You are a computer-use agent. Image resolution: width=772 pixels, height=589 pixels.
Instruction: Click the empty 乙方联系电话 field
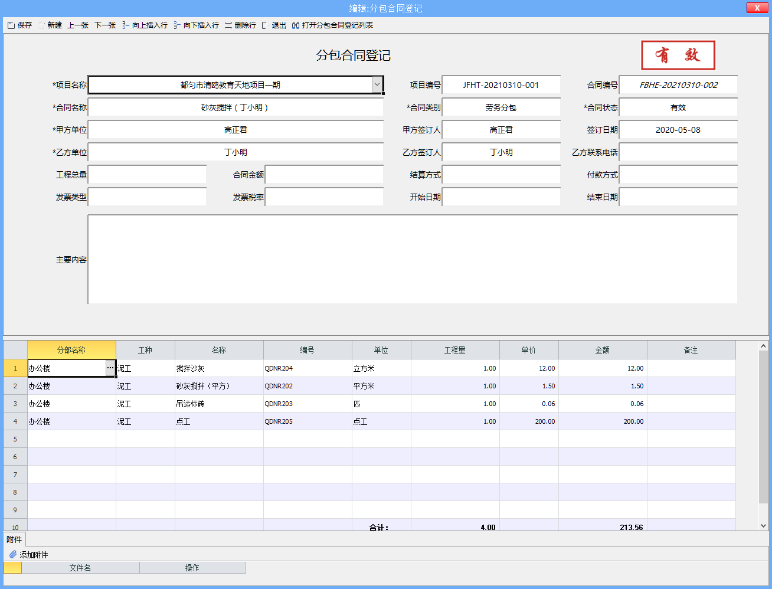pos(678,152)
